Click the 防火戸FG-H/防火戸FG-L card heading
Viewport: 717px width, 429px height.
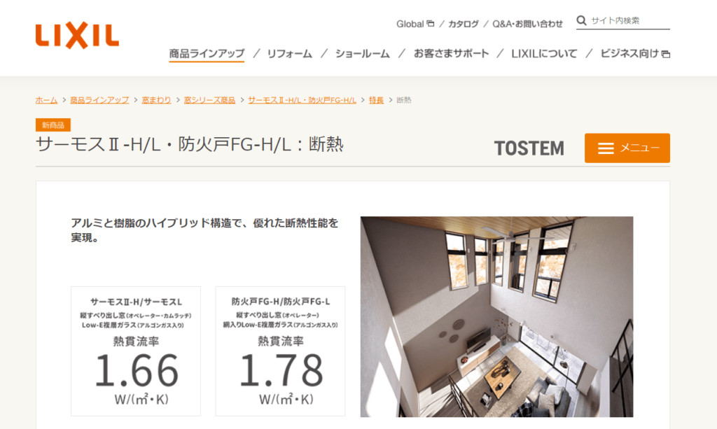tap(280, 302)
